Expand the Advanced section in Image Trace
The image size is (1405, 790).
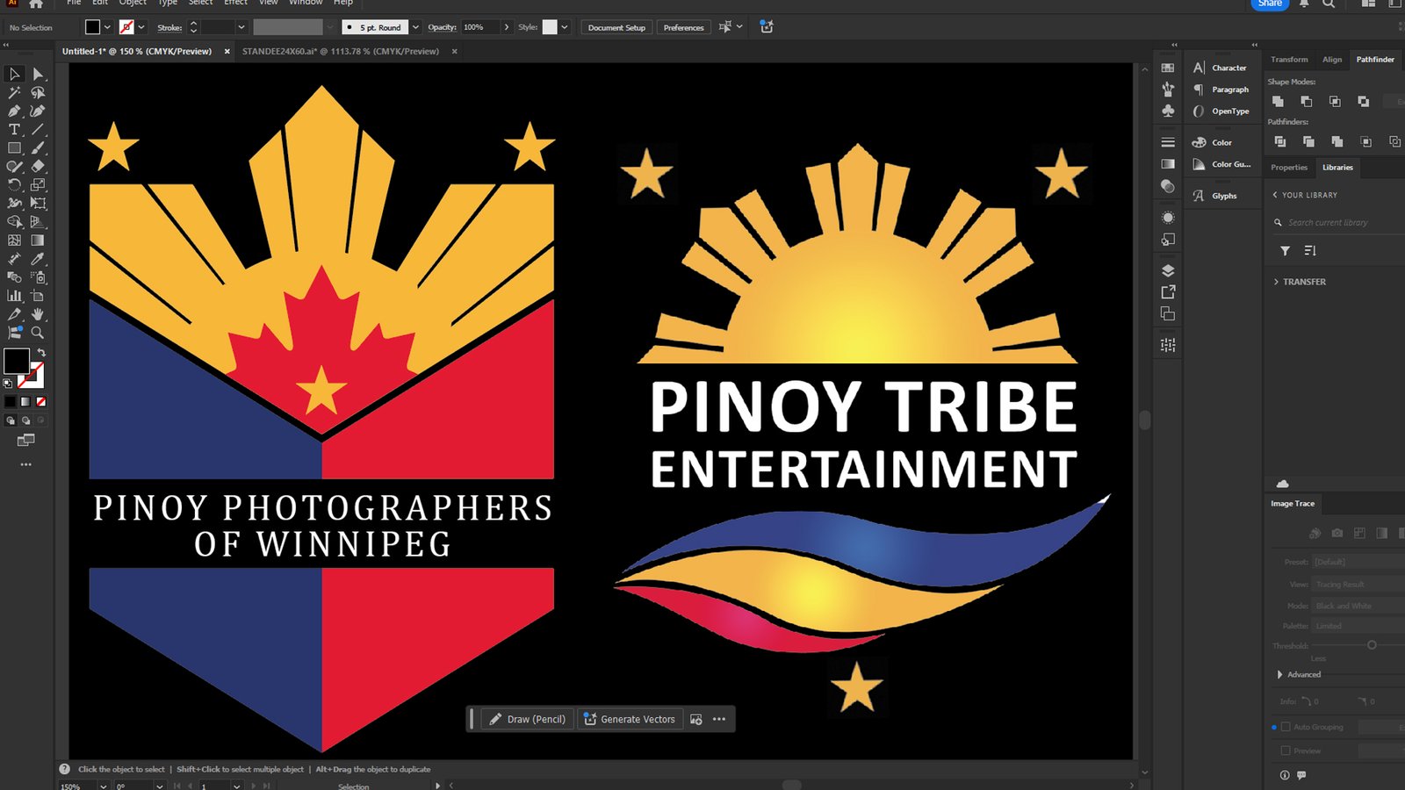coord(1279,674)
